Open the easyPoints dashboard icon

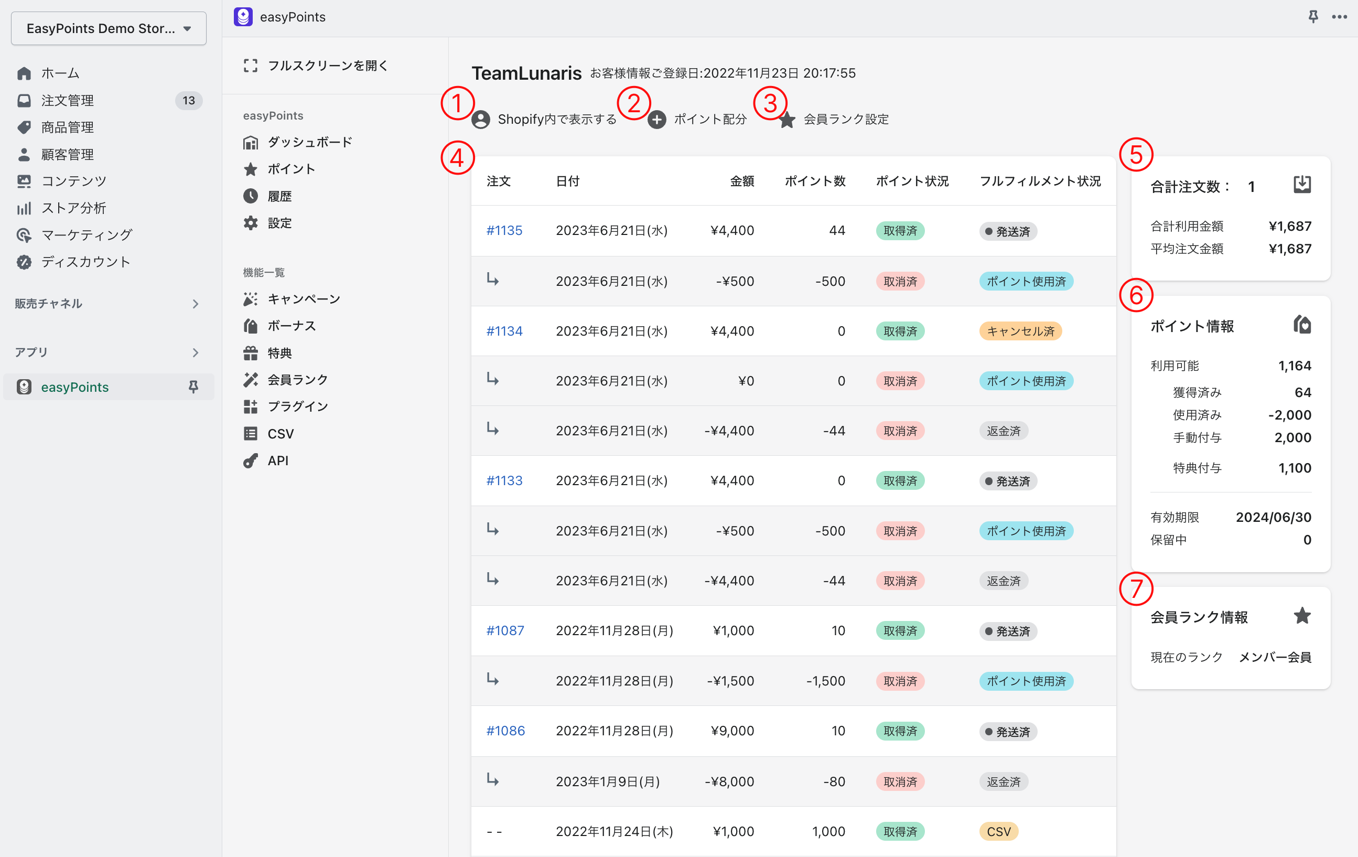point(251,141)
